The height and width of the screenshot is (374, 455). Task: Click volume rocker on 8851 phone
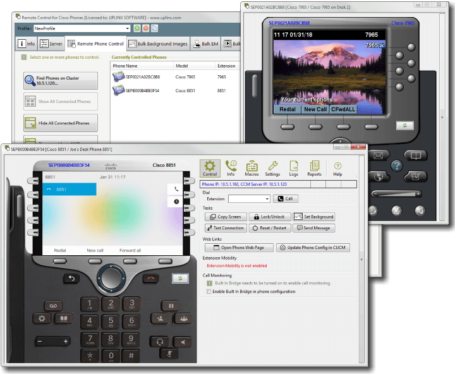[x=53, y=342]
